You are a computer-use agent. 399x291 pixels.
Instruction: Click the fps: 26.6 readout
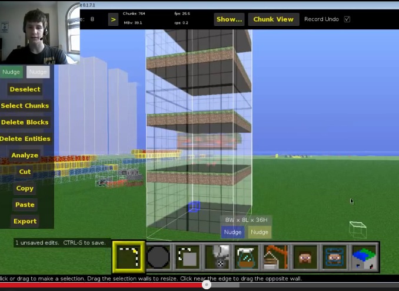[182, 13]
